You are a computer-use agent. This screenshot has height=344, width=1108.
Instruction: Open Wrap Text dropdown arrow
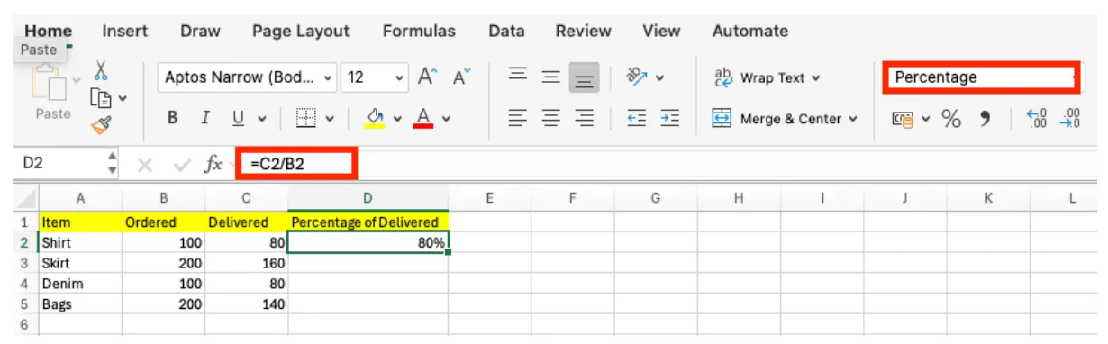[x=815, y=78]
